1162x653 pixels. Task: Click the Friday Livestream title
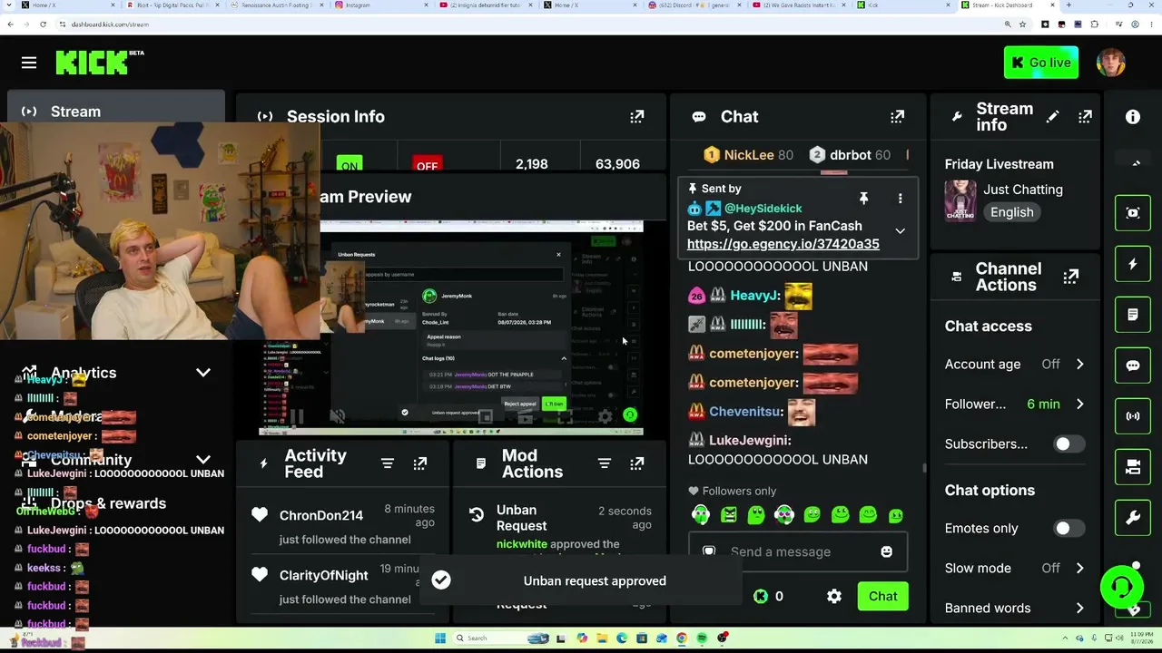coord(1000,164)
